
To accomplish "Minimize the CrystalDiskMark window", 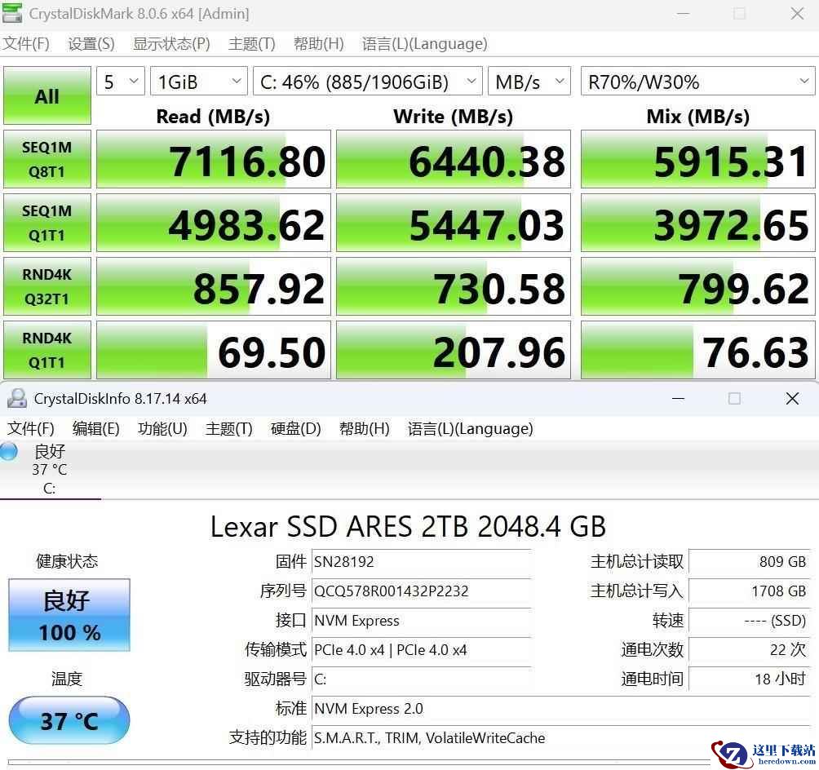I will click(684, 13).
